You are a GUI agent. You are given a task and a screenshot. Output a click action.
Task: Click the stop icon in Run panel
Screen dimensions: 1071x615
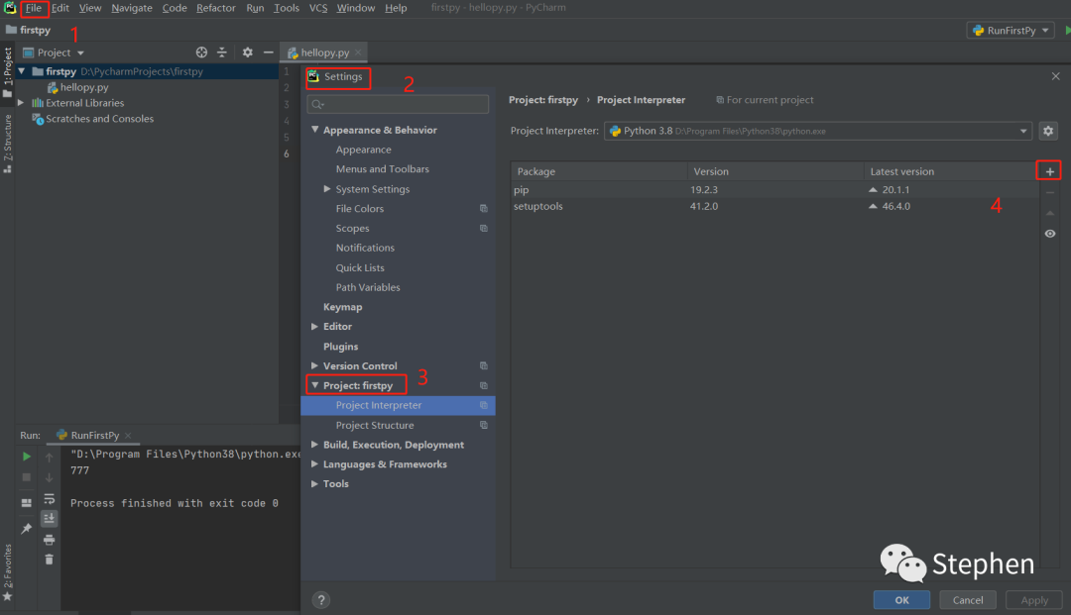(27, 477)
